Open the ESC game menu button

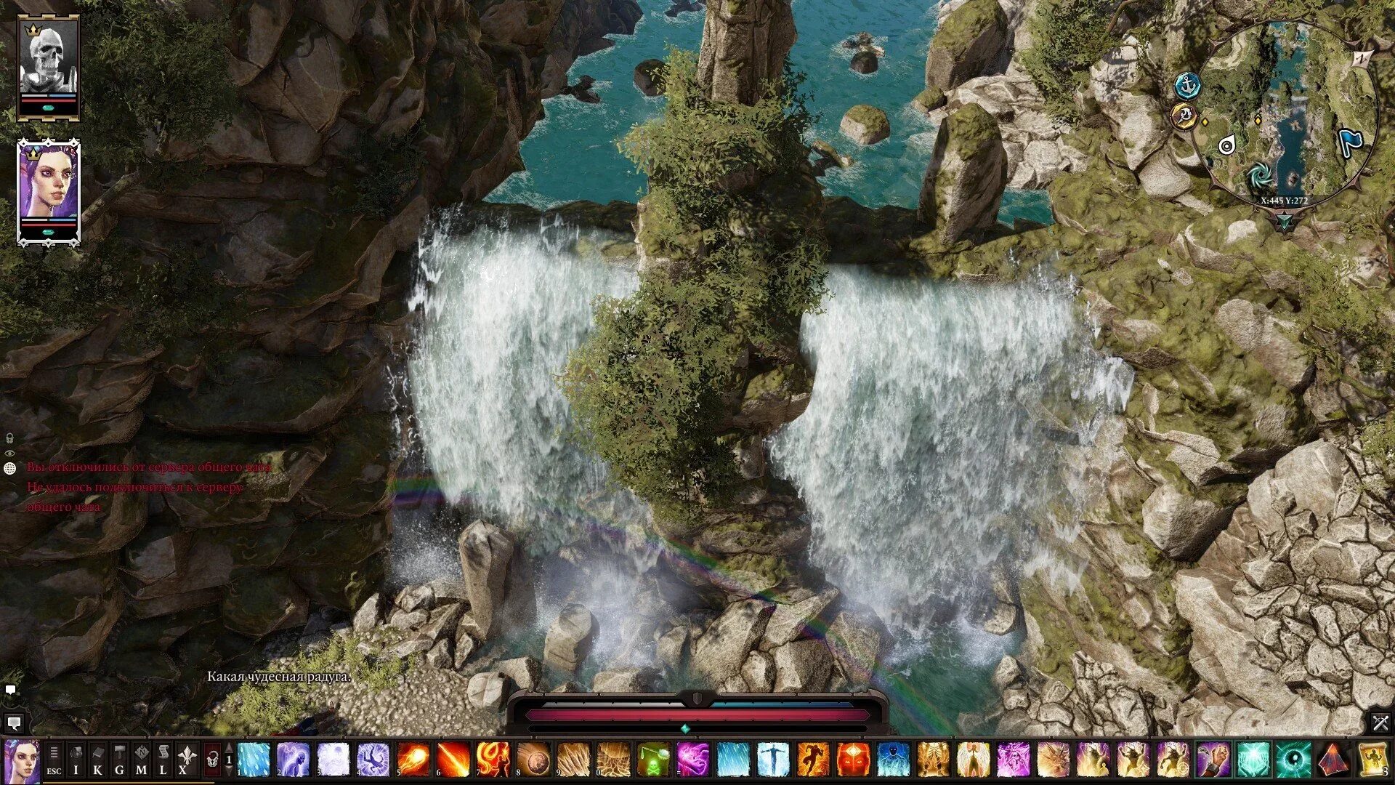(x=54, y=759)
